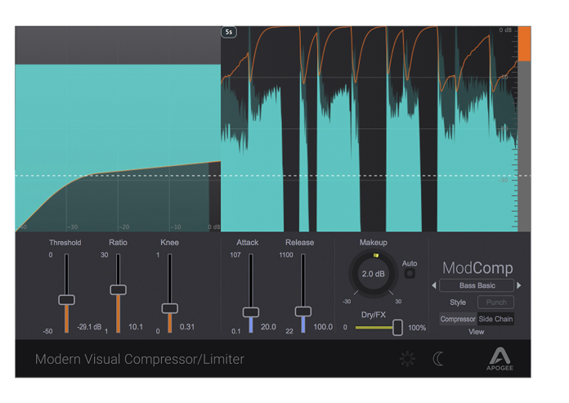Select the dark mode moon icon
Screen dimensions: 569x403
coord(438,359)
